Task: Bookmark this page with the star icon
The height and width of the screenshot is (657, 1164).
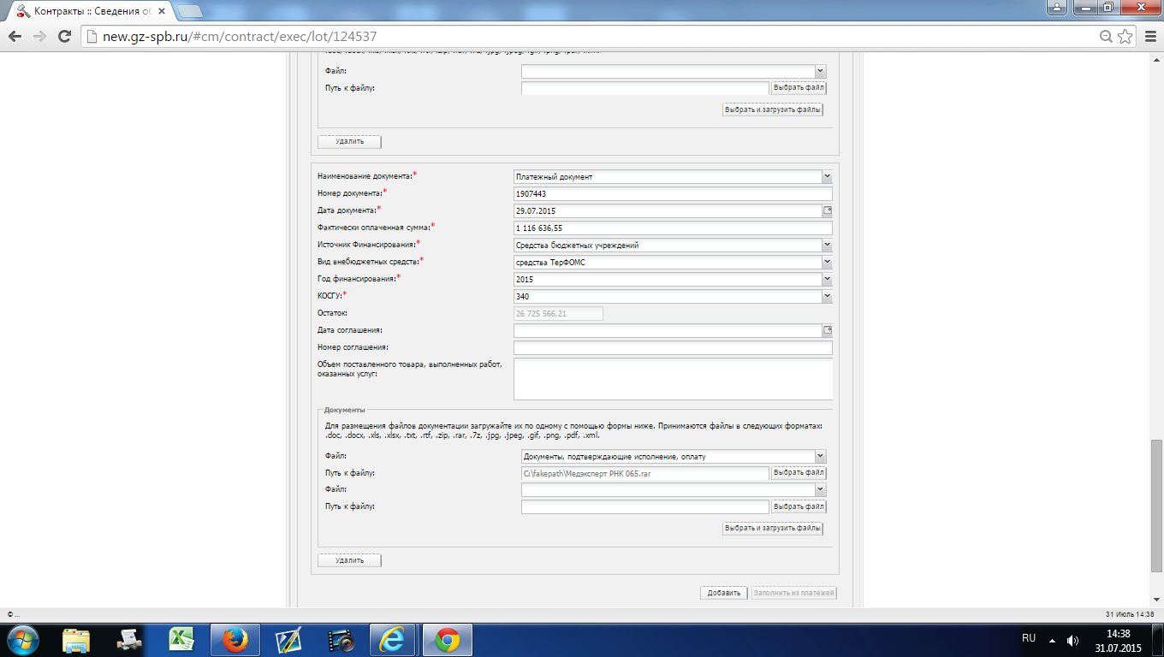Action: coord(1125,37)
